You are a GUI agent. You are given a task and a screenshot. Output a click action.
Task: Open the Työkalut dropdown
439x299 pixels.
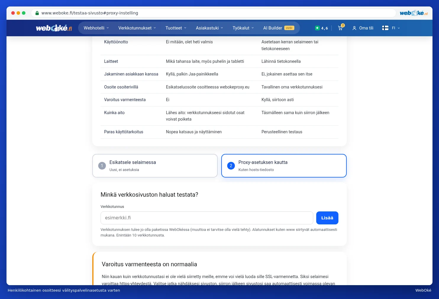point(243,28)
